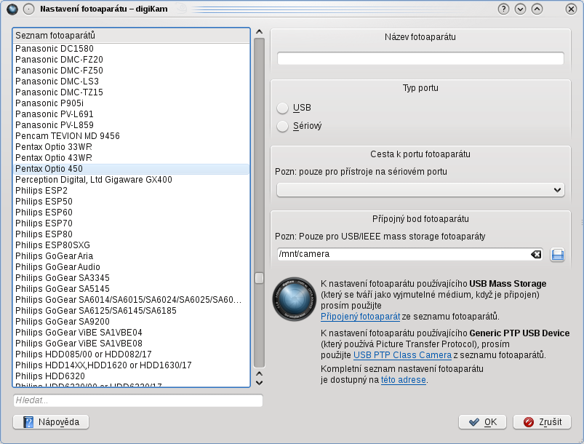This screenshot has height=444, width=584.
Task: Select Philips HDD14XX,HDD1620 or HDD1630/17
Action: 131,365
